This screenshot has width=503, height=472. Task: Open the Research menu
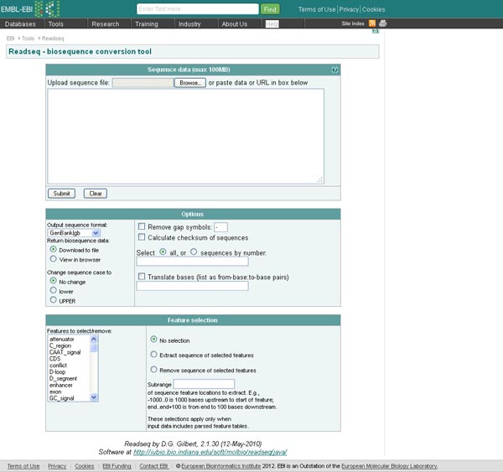pos(105,24)
